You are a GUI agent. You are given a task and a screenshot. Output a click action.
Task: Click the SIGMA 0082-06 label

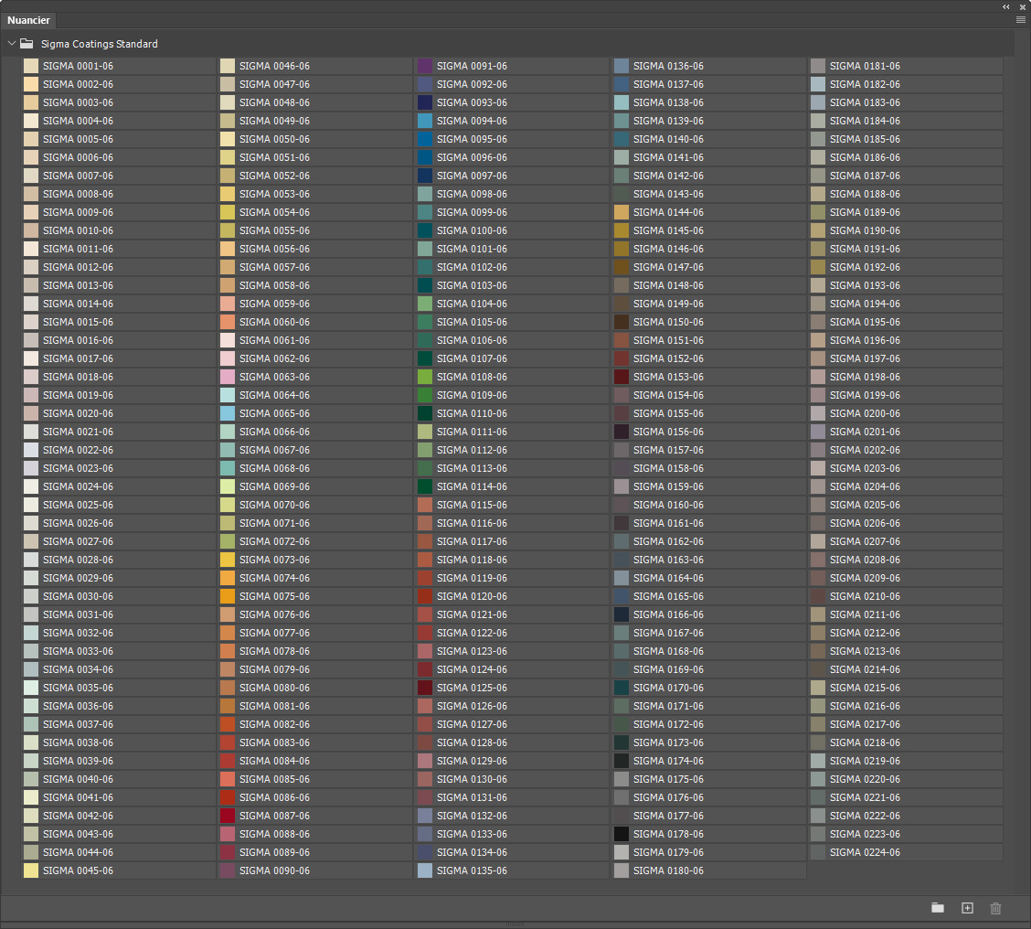(x=274, y=724)
